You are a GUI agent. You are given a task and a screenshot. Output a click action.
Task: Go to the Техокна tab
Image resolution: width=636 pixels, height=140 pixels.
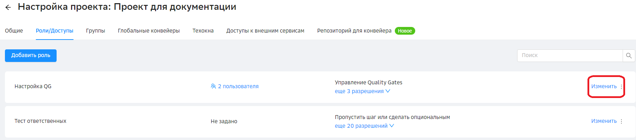[203, 31]
